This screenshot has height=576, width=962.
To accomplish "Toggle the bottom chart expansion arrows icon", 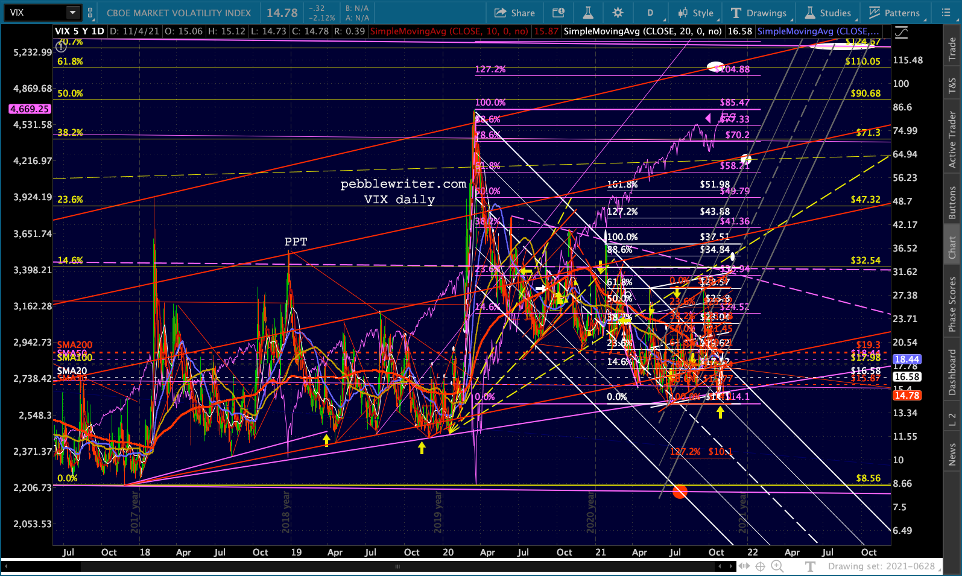I will 744,566.
